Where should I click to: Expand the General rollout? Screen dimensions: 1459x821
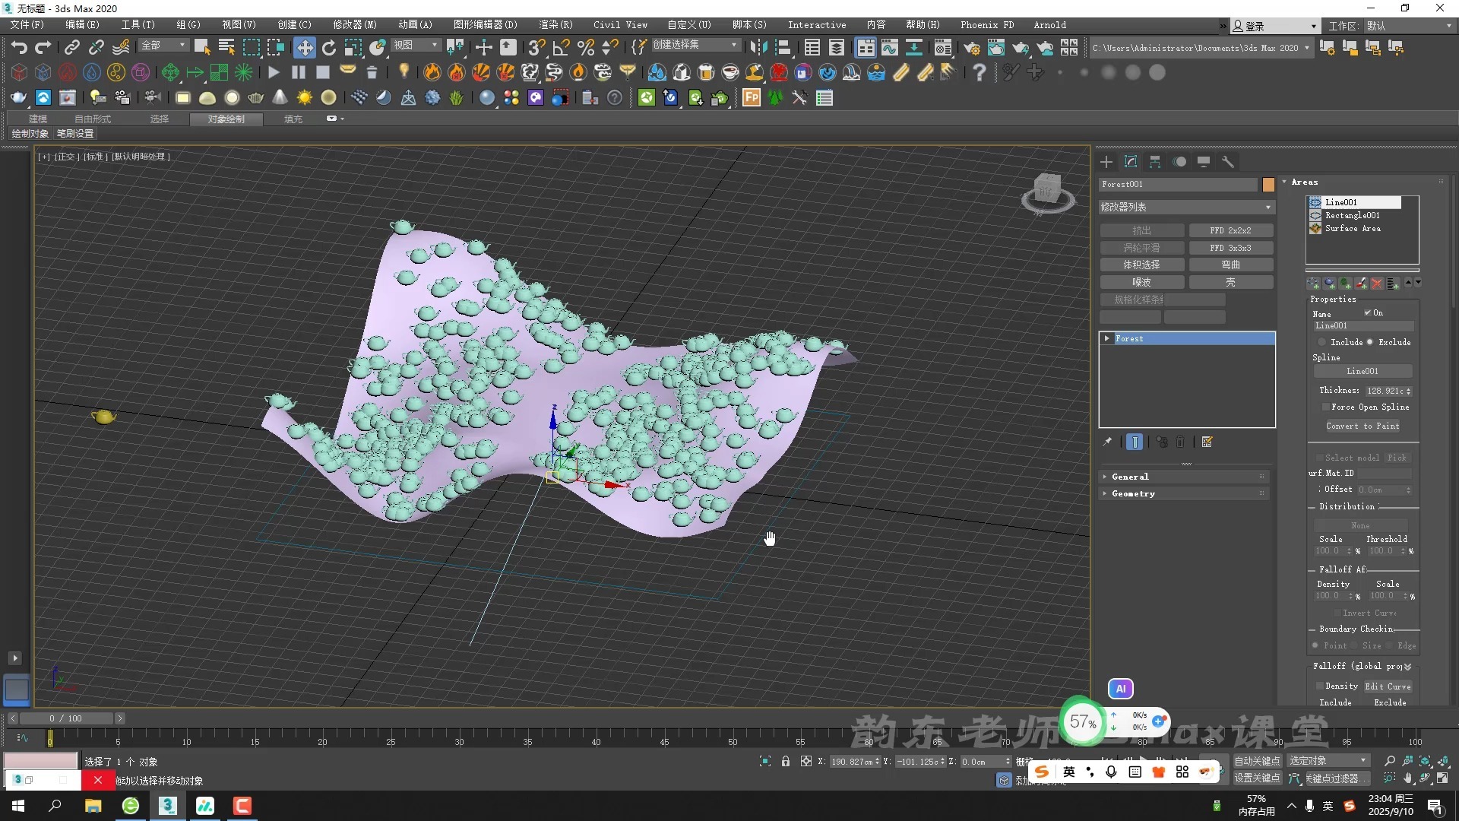(x=1130, y=477)
